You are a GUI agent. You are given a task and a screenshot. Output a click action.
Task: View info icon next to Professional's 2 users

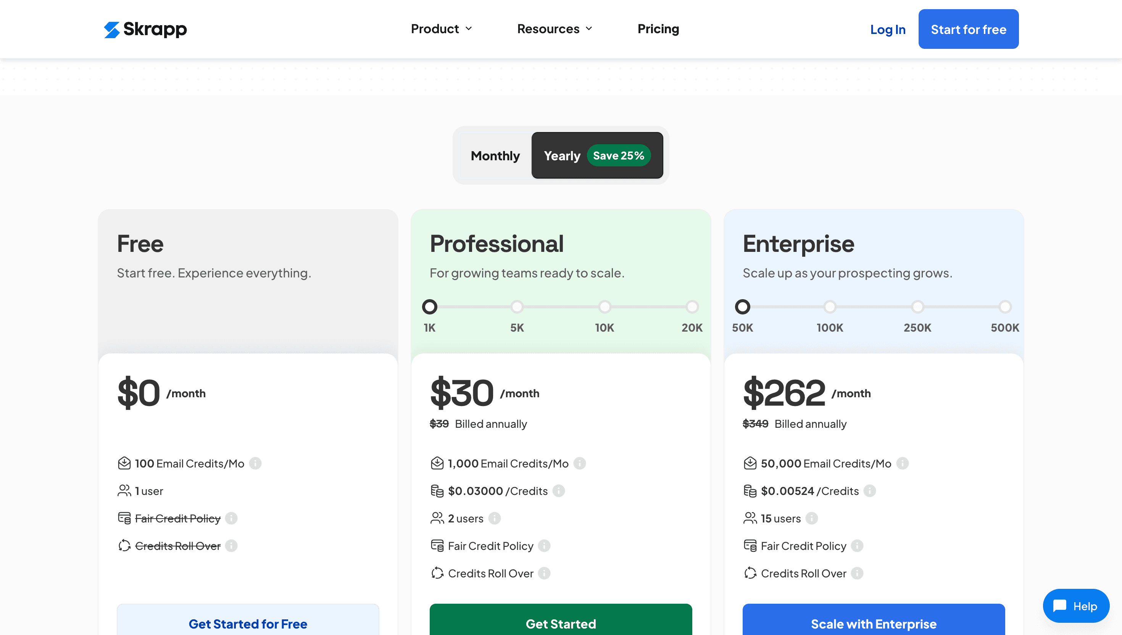coord(494,519)
